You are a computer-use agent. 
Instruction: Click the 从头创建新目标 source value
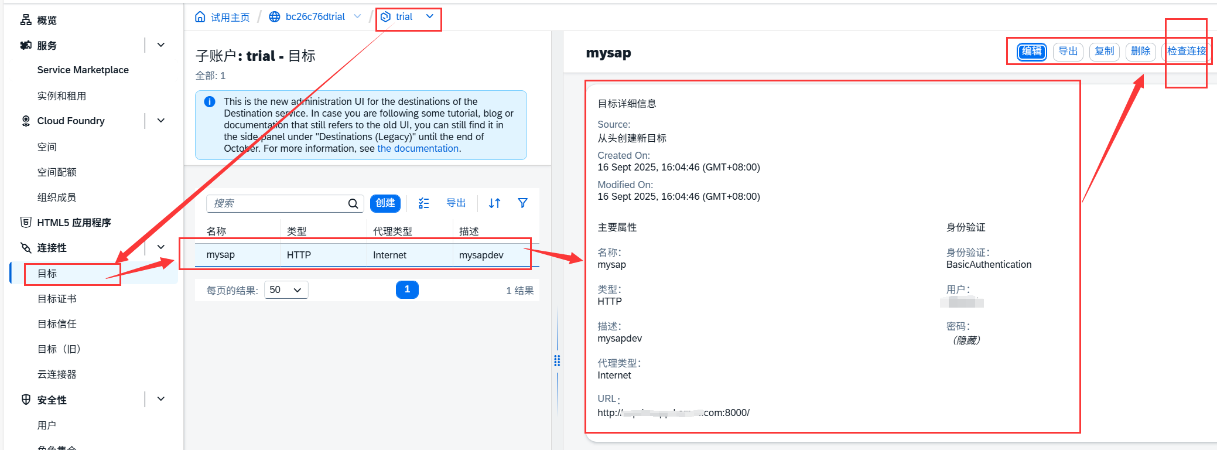click(x=632, y=138)
